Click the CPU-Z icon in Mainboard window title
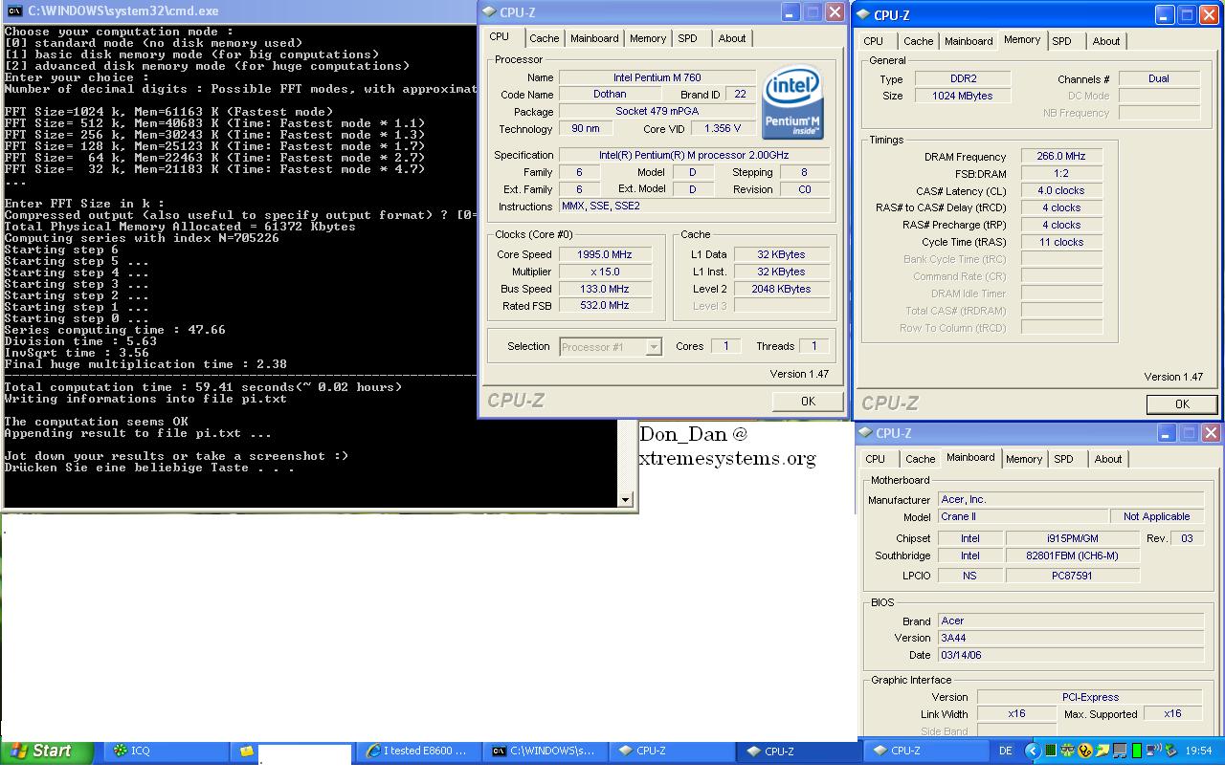The image size is (1225, 784). point(864,433)
